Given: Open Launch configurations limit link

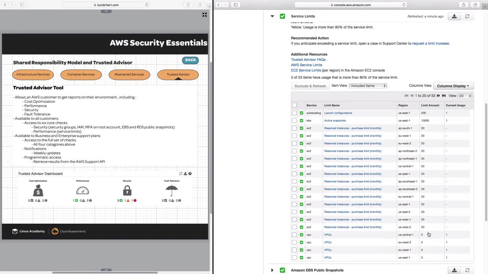Looking at the screenshot, I should (338, 113).
